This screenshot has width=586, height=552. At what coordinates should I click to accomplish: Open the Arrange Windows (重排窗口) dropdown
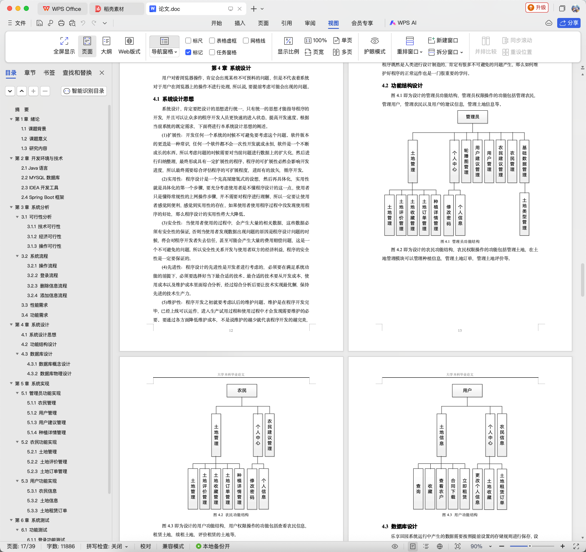pyautogui.click(x=409, y=52)
